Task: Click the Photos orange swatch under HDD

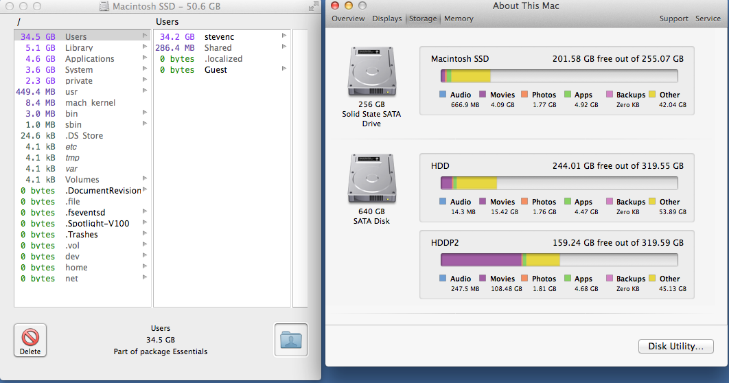Action: 524,201
